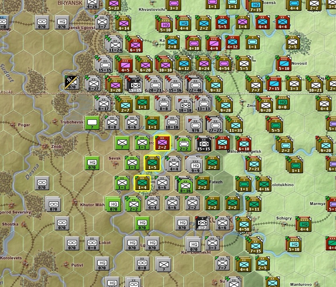Image resolution: width=336 pixels, height=287 pixels.
Task: Click the Soviet HQ 0?0 counter near Khutor Mikh
Action: pos(114,205)
